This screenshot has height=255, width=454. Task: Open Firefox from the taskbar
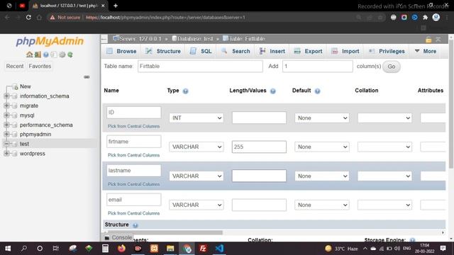pyautogui.click(x=121, y=249)
